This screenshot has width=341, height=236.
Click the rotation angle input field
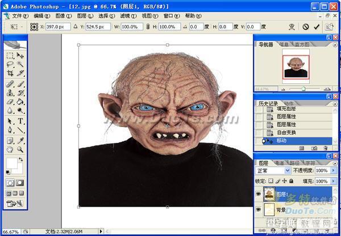tap(196, 27)
